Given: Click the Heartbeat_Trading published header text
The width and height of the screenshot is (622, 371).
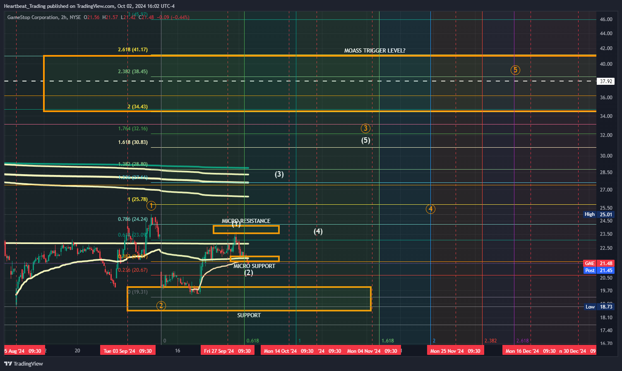Looking at the screenshot, I should [x=89, y=6].
